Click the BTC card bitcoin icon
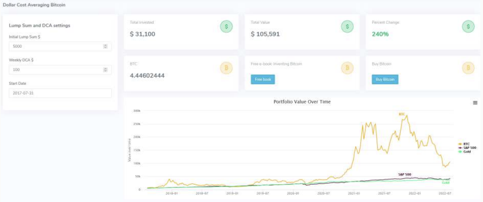 tap(226, 68)
